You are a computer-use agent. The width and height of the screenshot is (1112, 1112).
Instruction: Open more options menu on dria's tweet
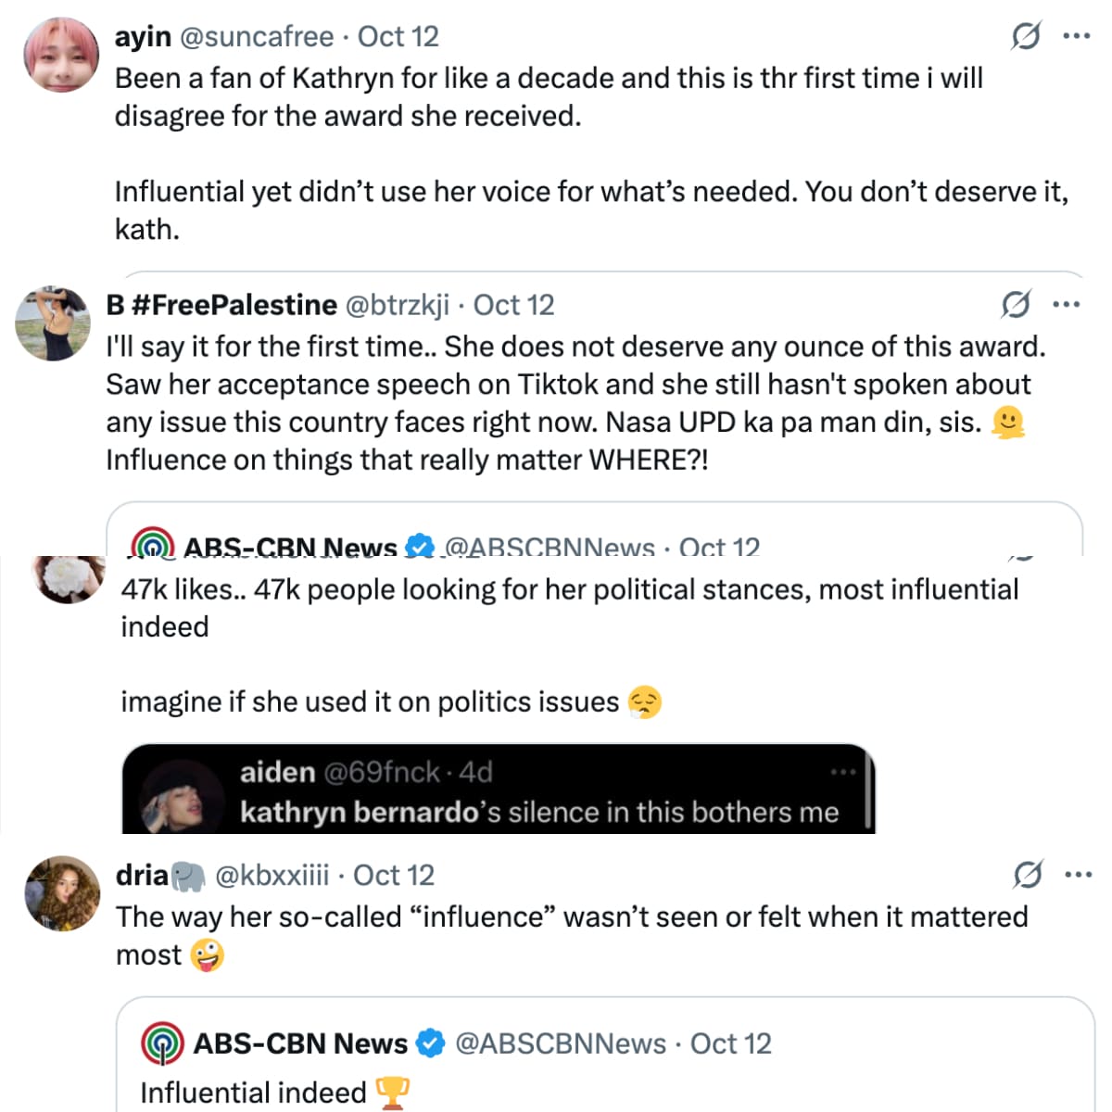point(1078,874)
